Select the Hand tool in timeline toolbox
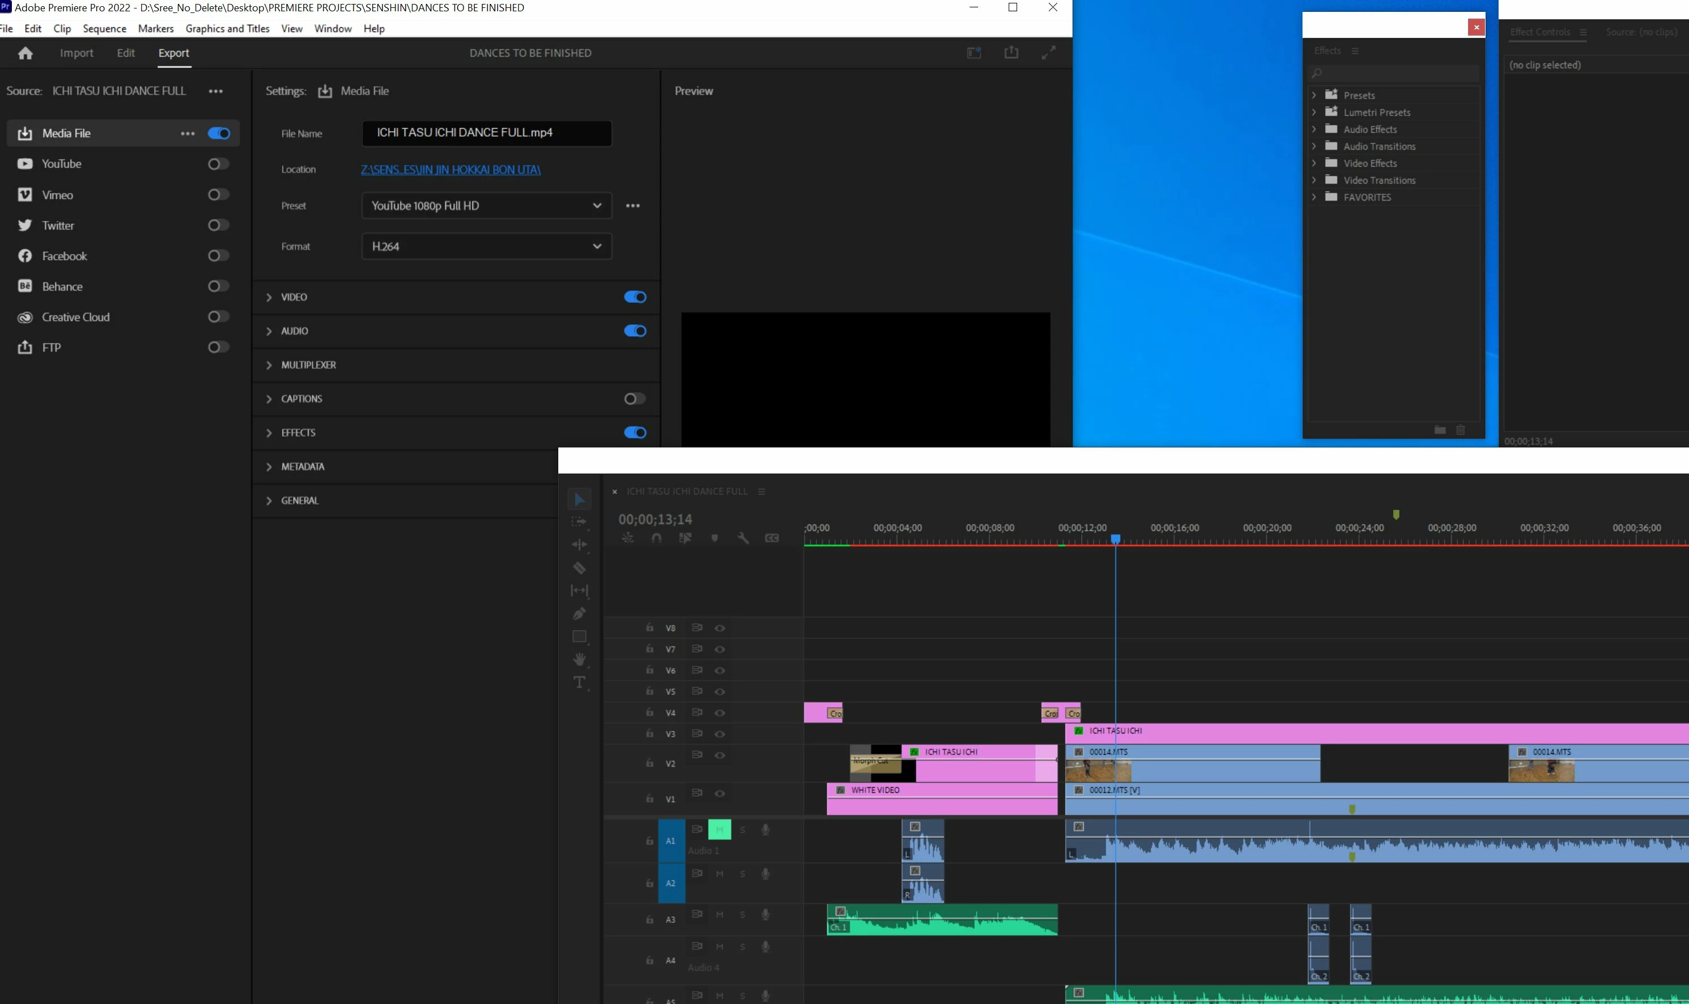 pos(579,659)
